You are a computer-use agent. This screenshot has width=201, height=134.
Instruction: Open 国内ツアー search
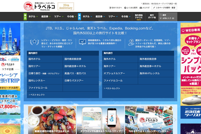click(45, 66)
